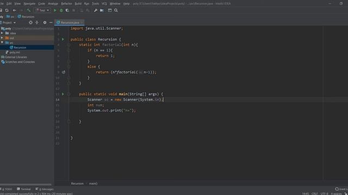
Task: Click the Locate/scroll from source target icon
Action: (30, 23)
